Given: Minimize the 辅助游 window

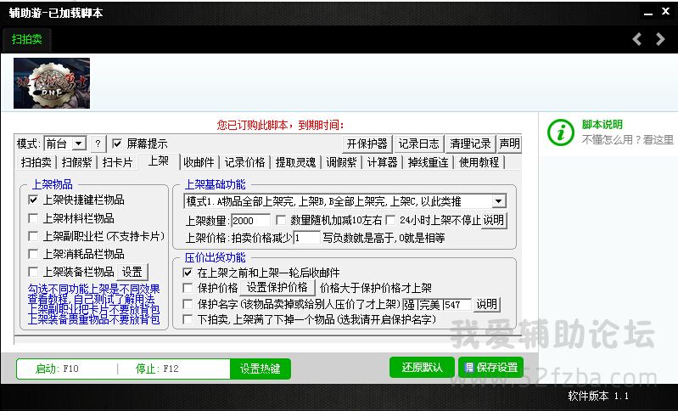Looking at the screenshot, I should 646,13.
